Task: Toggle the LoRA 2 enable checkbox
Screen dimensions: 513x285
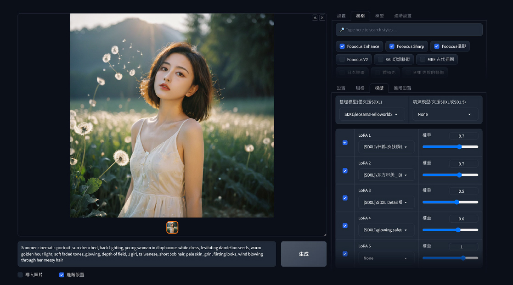Action: (x=345, y=171)
